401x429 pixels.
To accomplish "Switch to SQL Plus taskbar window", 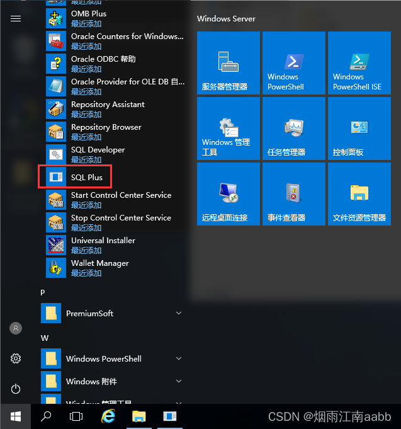I will (x=170, y=416).
